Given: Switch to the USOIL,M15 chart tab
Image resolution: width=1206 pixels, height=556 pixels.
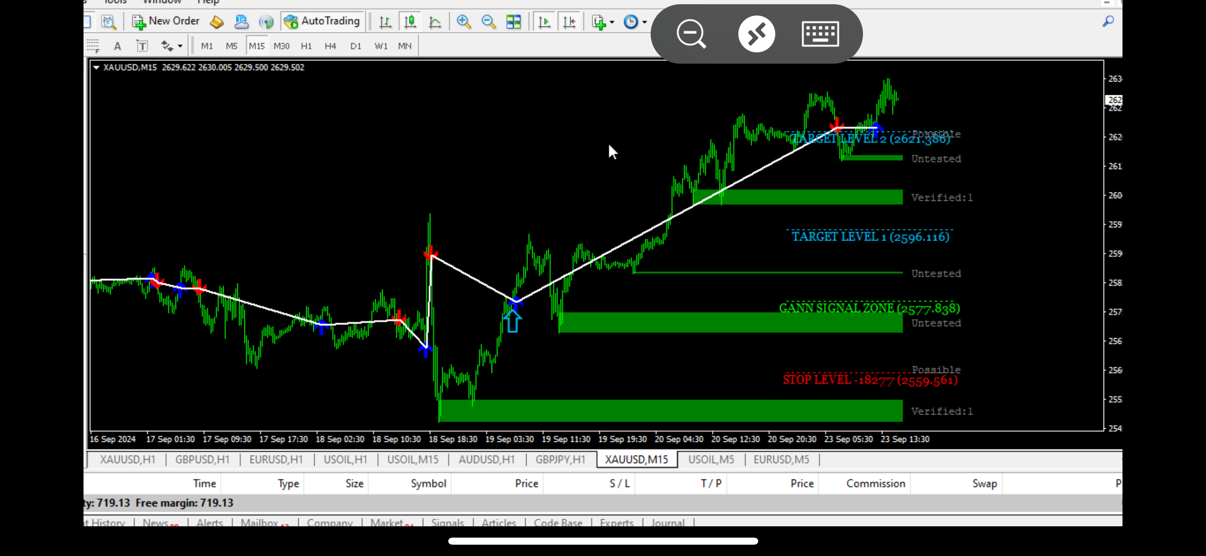Looking at the screenshot, I should pos(412,459).
